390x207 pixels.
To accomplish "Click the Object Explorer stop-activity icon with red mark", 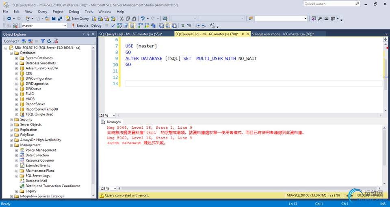I will (56, 41).
